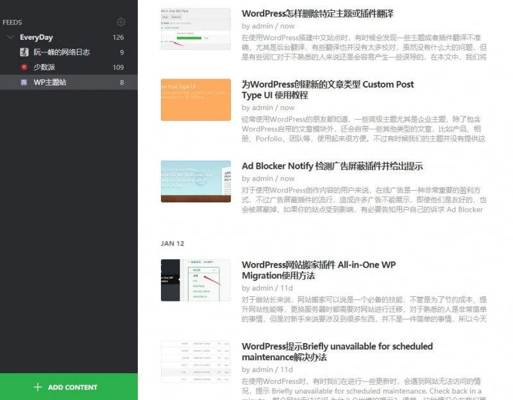Open the Custom Post Type UI tutorial article
The image size is (513, 400).
(x=328, y=90)
